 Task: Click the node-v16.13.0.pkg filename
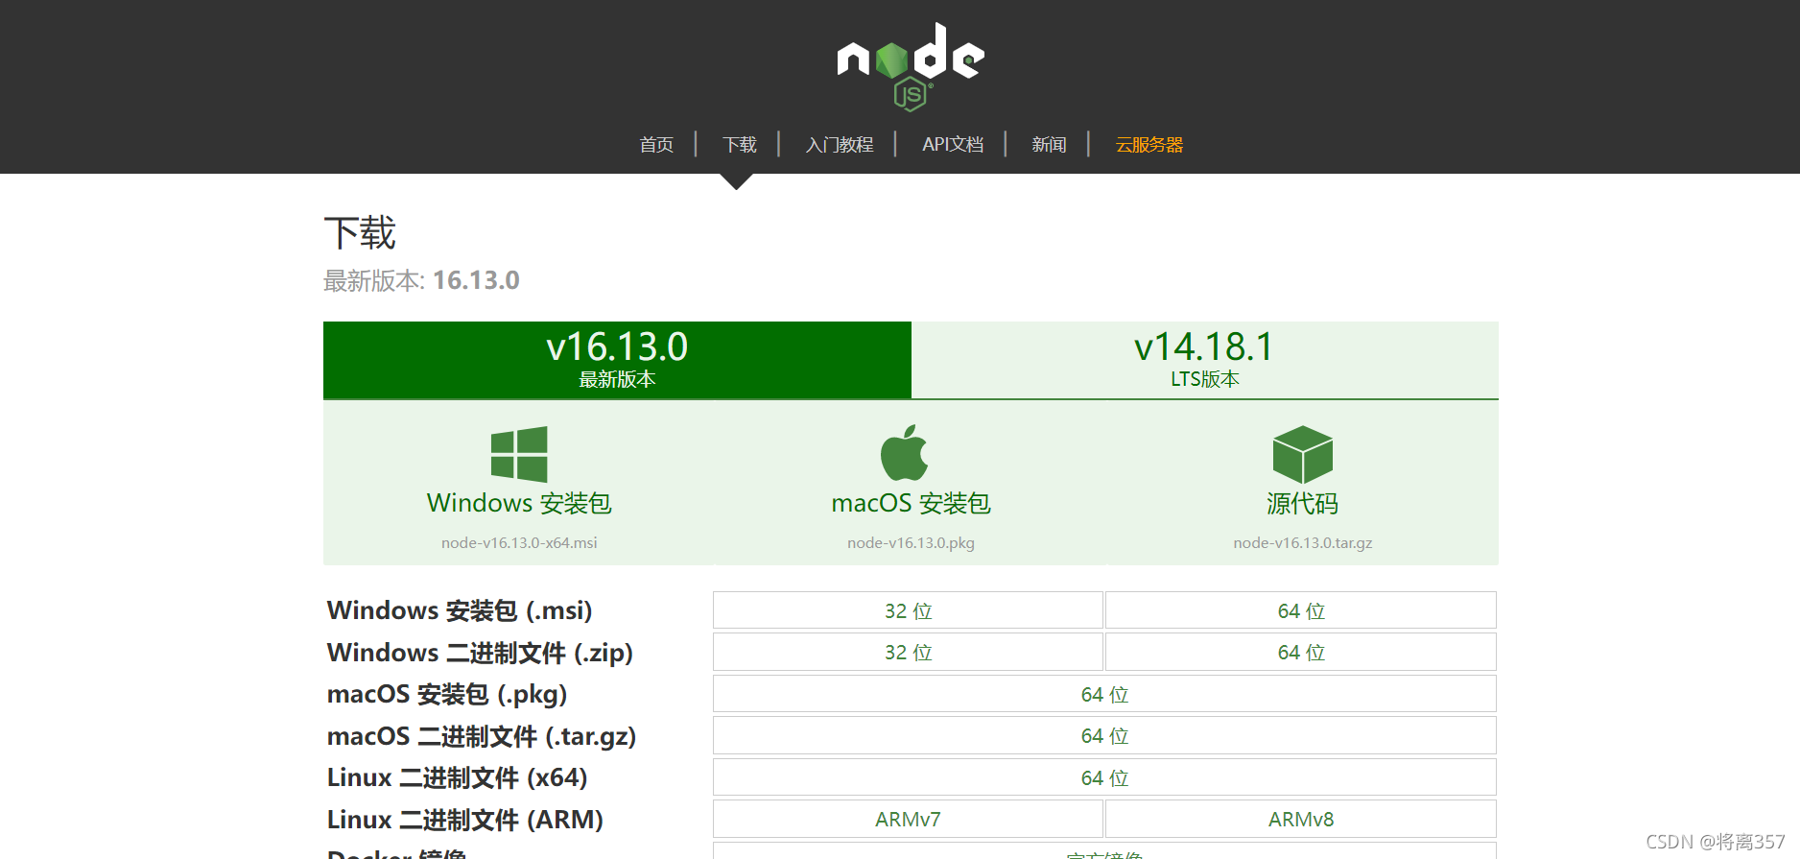pyautogui.click(x=911, y=543)
